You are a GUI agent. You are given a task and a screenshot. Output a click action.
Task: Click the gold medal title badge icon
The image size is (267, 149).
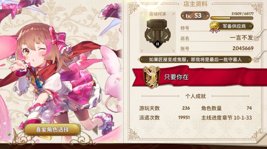[214, 27]
